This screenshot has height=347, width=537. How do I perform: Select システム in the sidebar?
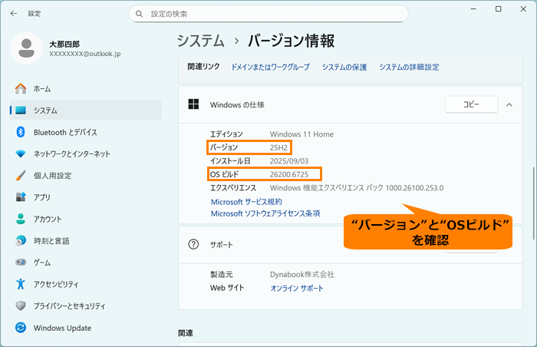click(86, 110)
